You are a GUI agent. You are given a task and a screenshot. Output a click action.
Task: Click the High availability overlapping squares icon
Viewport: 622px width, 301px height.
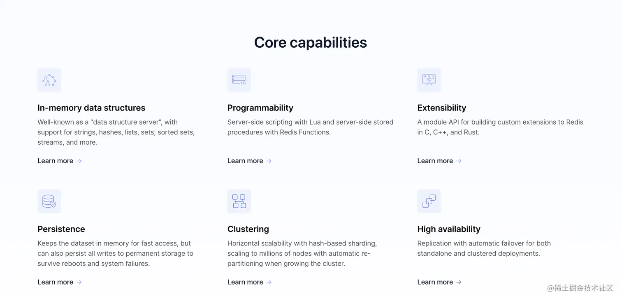coord(429,201)
